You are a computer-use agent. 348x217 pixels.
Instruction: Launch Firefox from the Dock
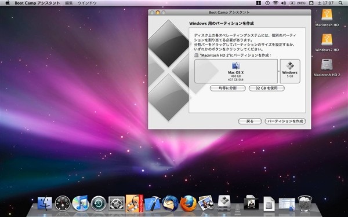tap(188, 203)
